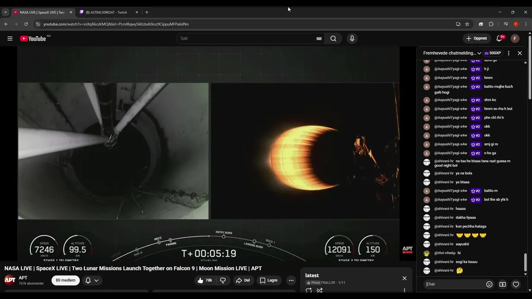This screenshot has width=532, height=299.
Task: Close the Twitch tab
Action: pyautogui.click(x=137, y=12)
